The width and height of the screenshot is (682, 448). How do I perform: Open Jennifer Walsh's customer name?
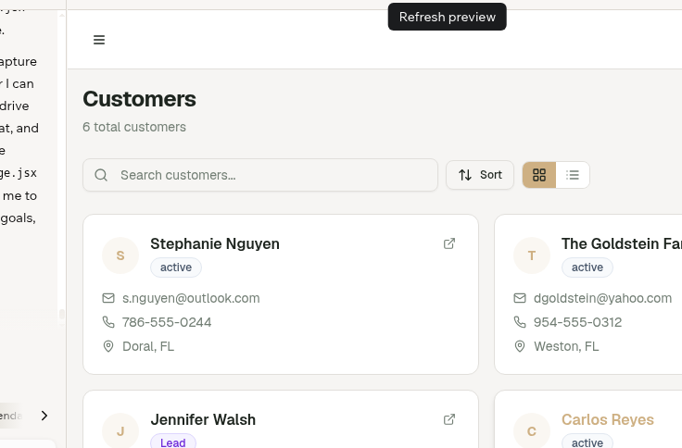[203, 419]
